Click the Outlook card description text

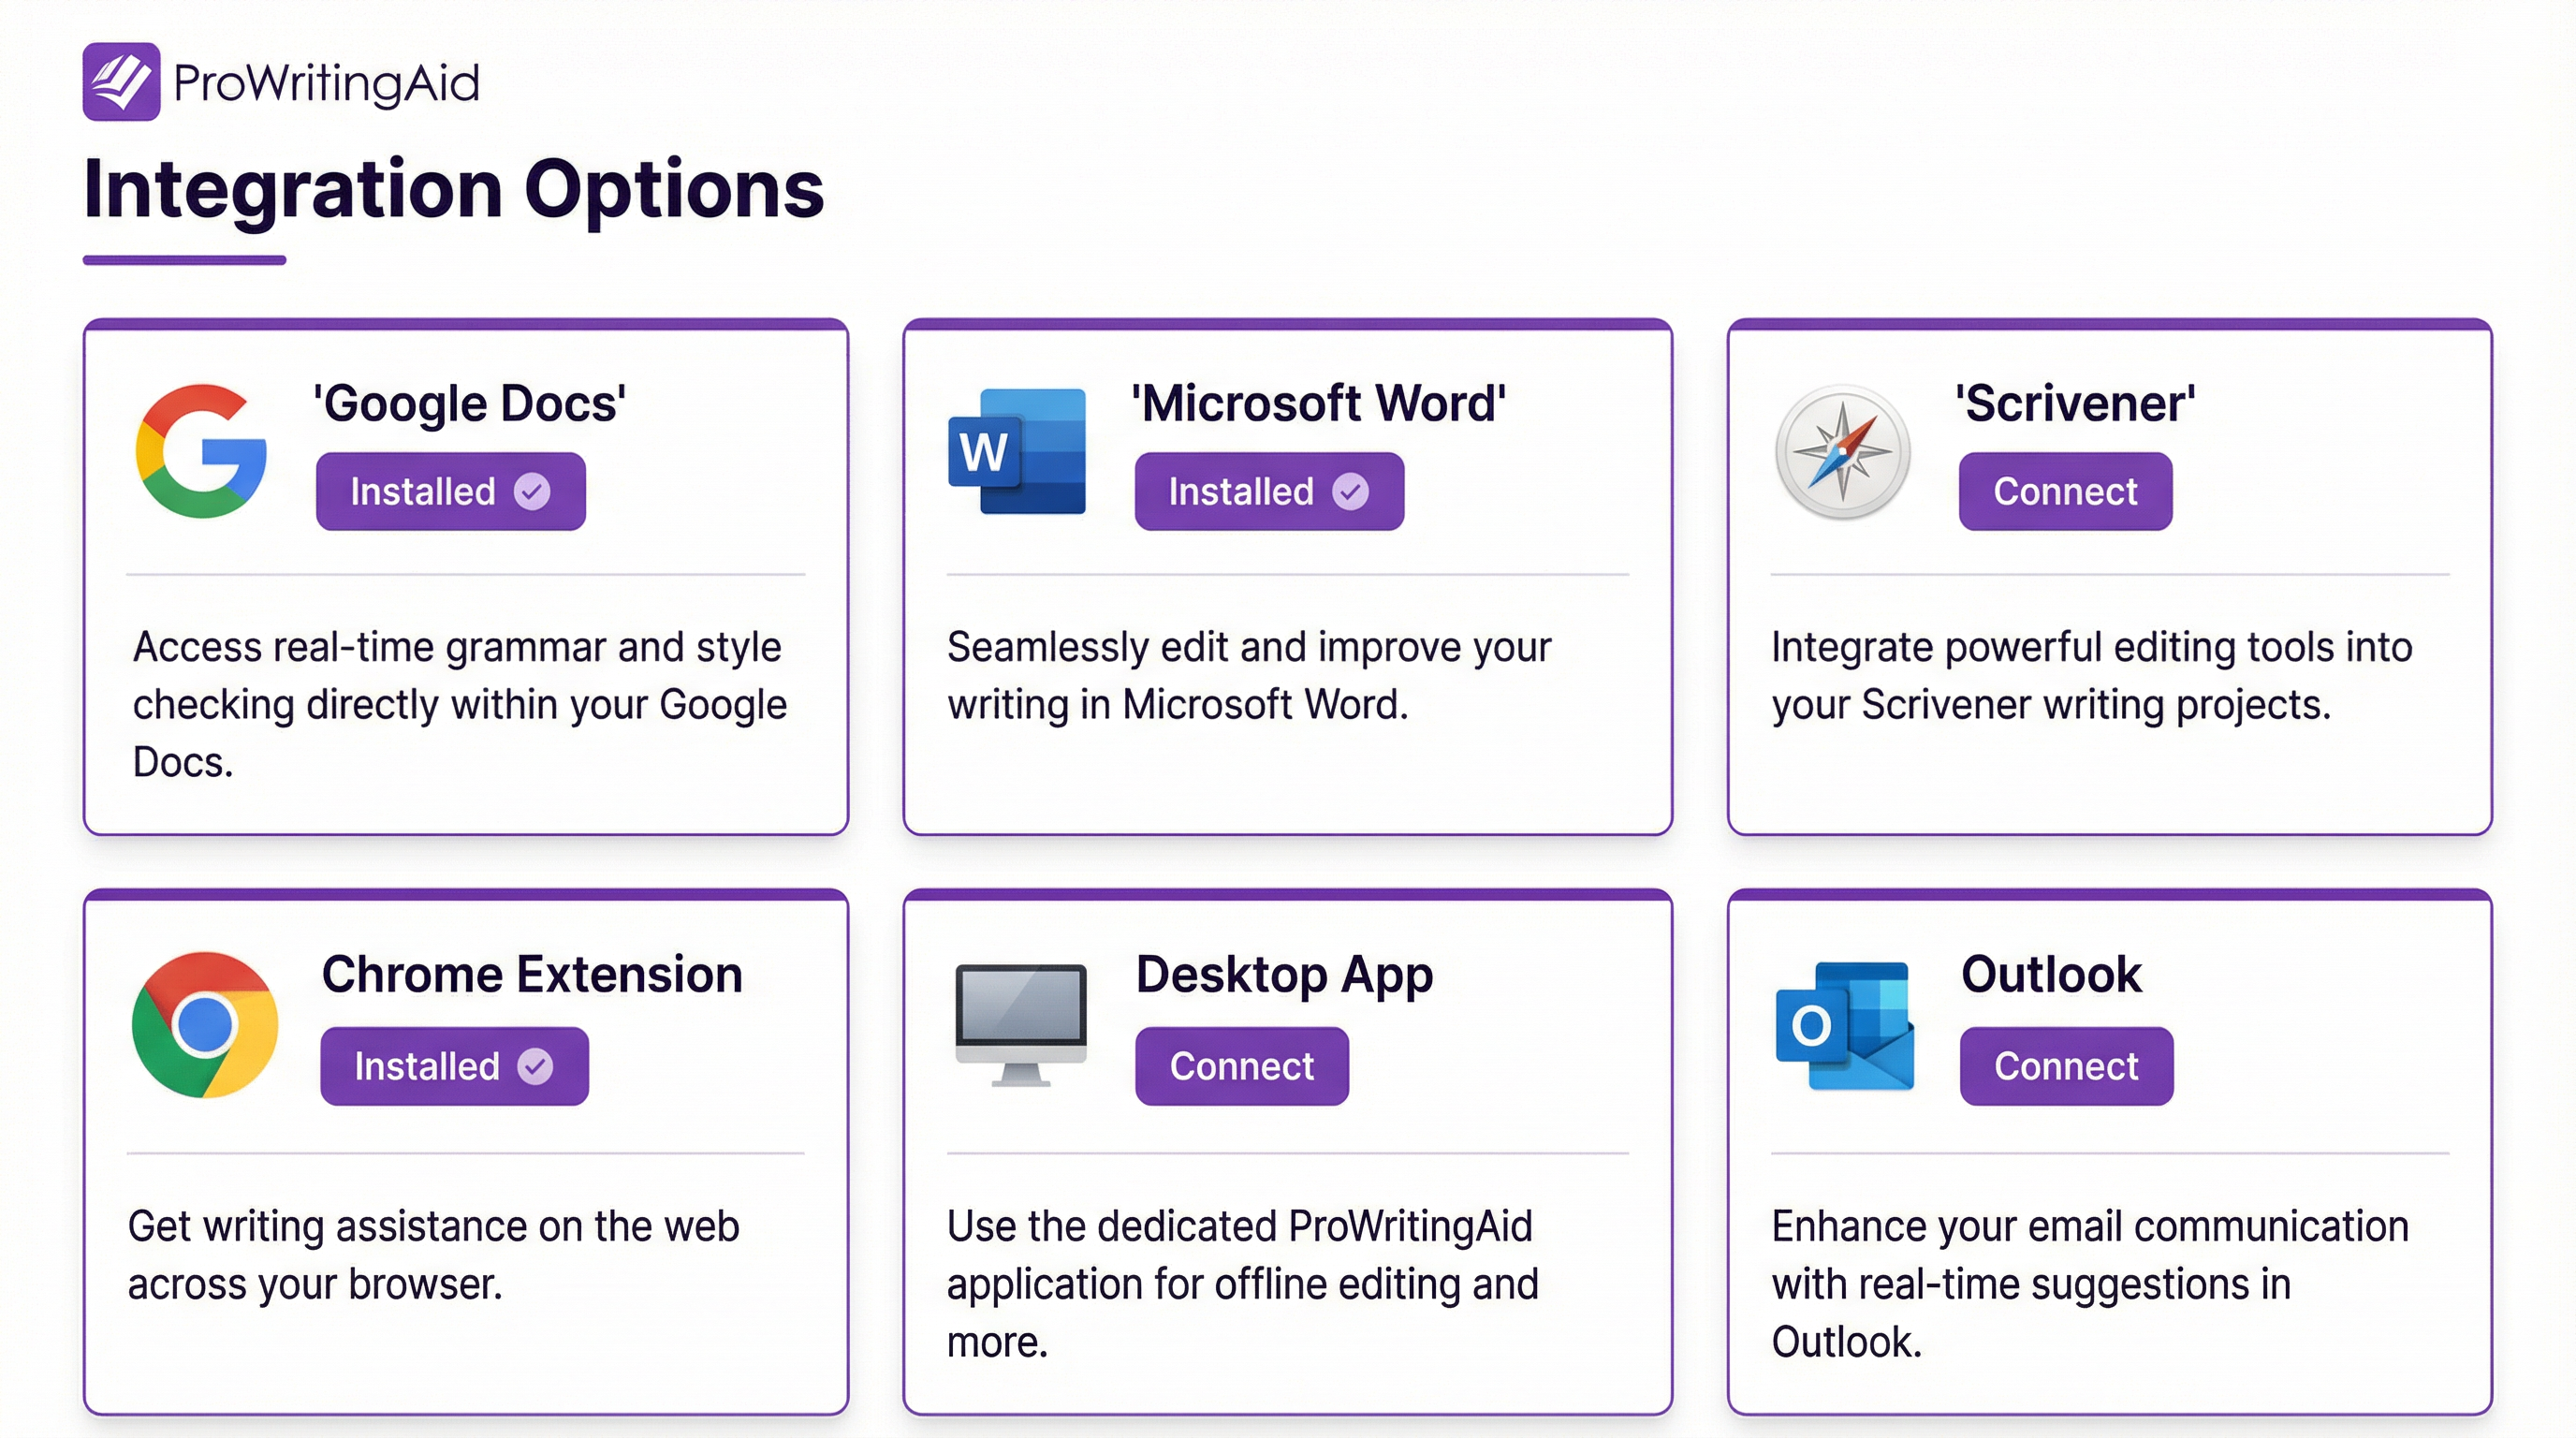(2089, 1284)
